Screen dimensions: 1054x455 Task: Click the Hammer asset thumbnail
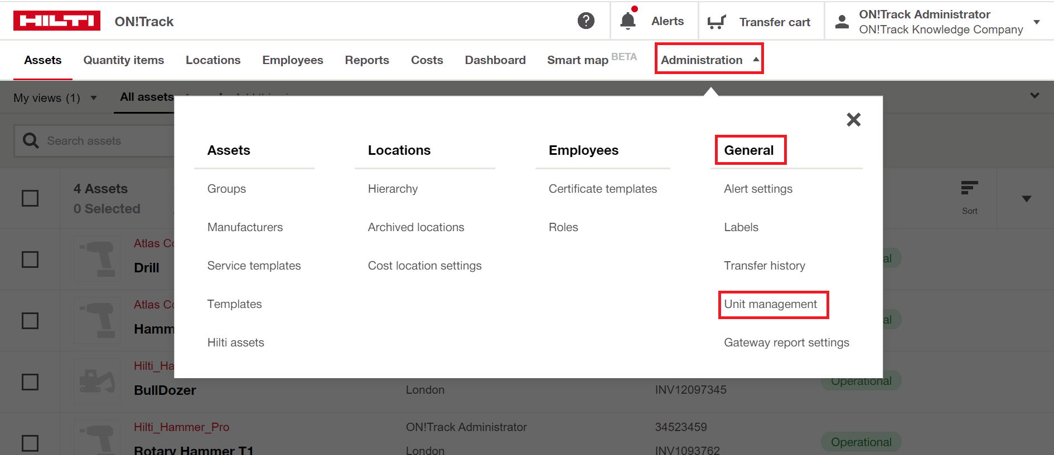coord(97,320)
